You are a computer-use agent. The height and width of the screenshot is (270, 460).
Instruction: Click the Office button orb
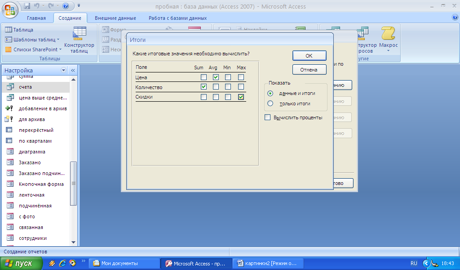point(10,10)
